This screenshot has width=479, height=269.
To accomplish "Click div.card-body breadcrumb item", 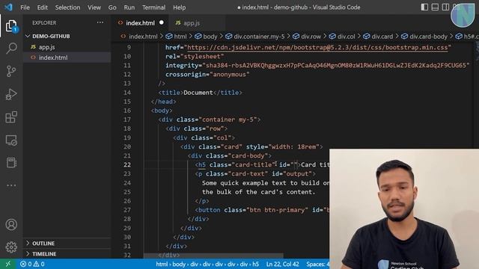I will point(428,37).
